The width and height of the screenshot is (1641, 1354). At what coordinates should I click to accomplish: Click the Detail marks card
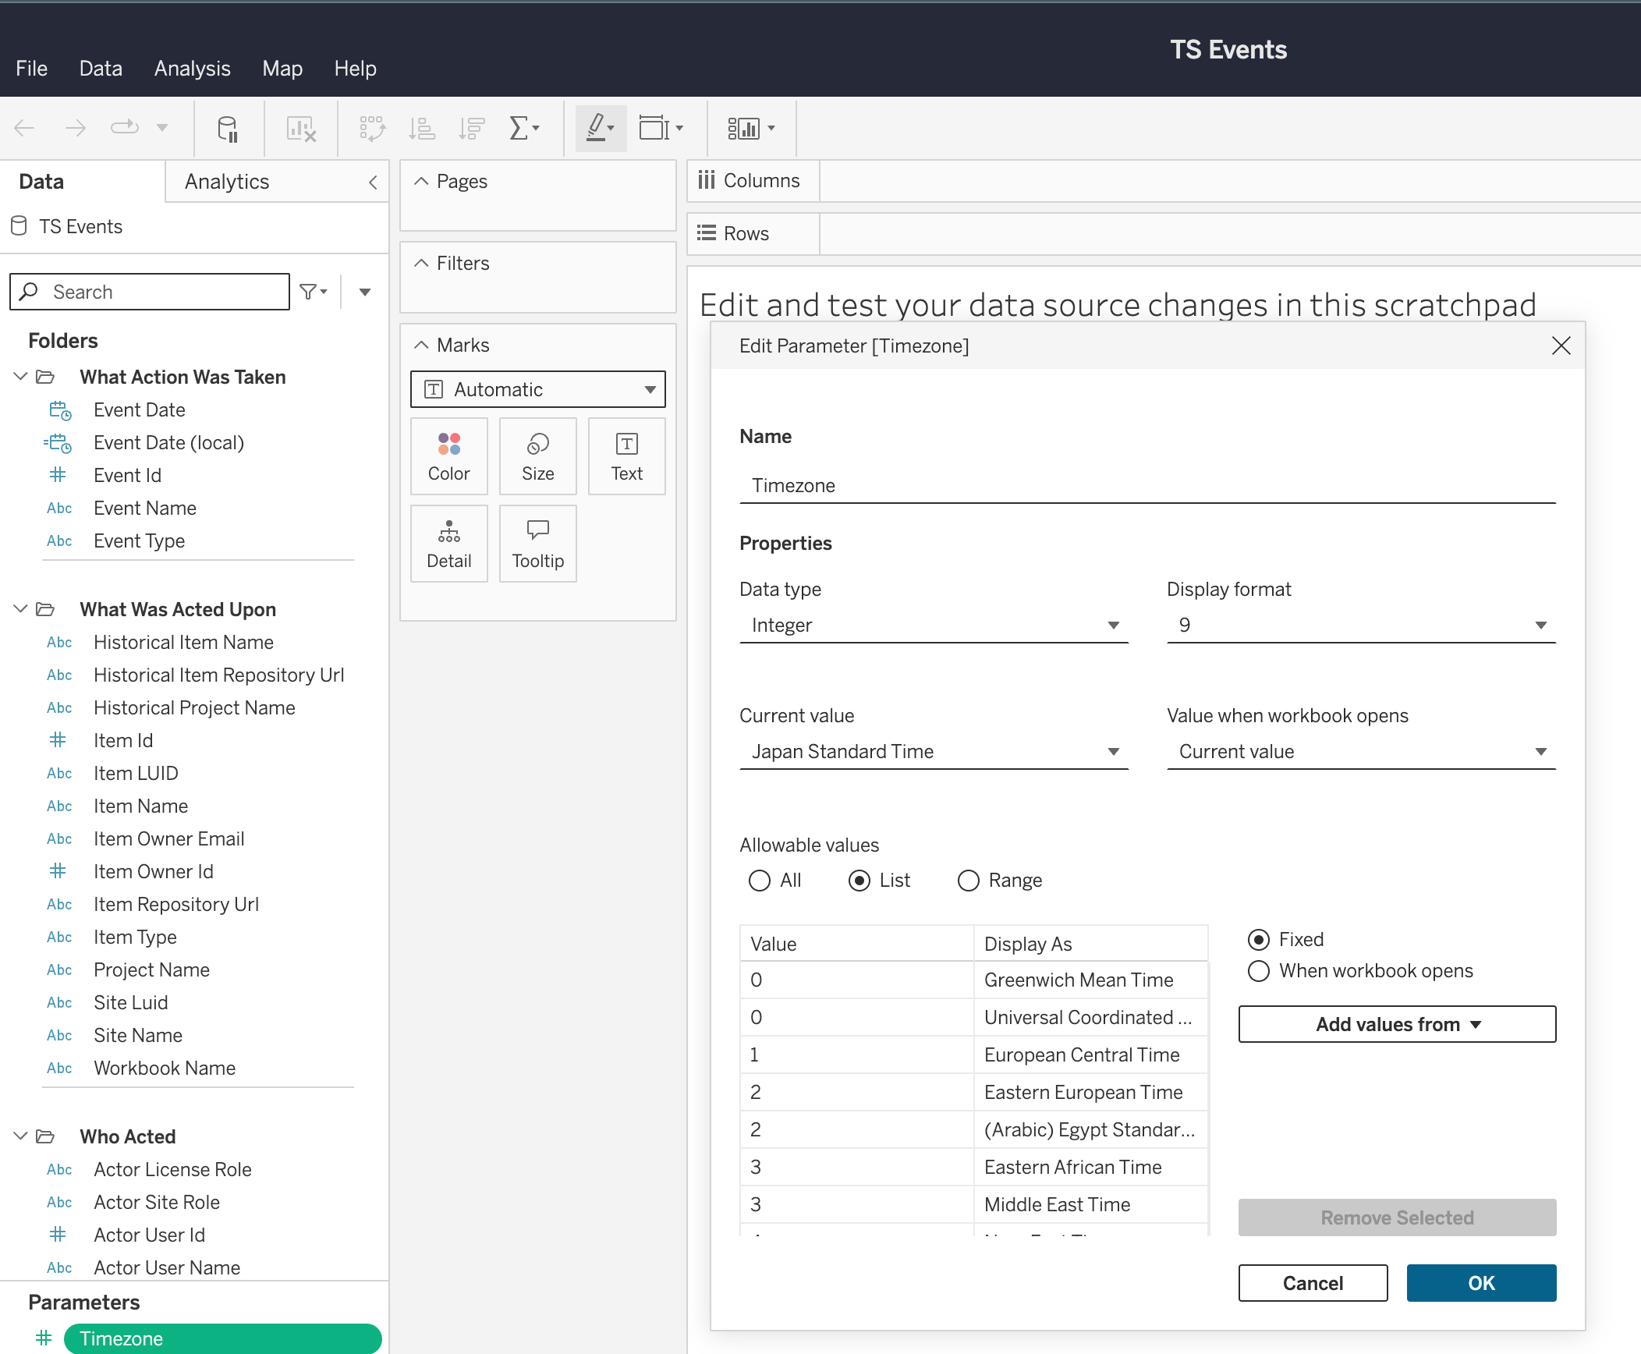(449, 544)
